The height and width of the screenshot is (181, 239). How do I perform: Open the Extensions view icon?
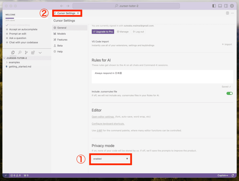click(x=33, y=53)
